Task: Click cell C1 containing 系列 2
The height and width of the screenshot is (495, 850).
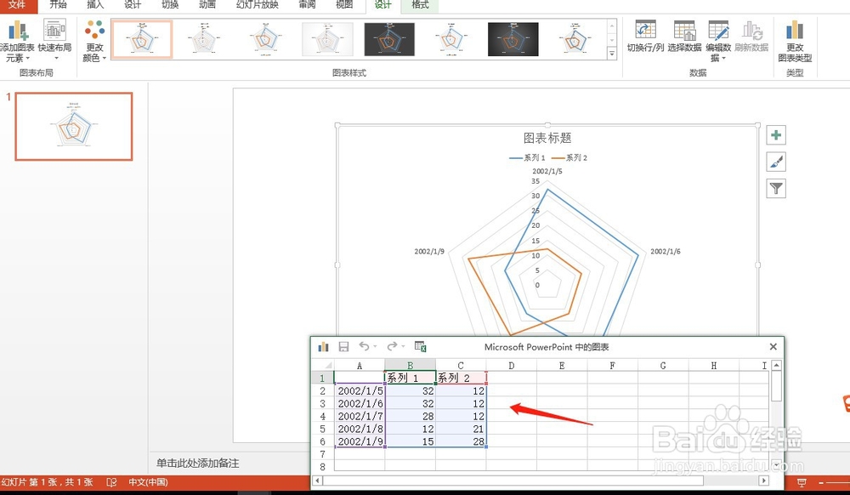Action: point(461,378)
